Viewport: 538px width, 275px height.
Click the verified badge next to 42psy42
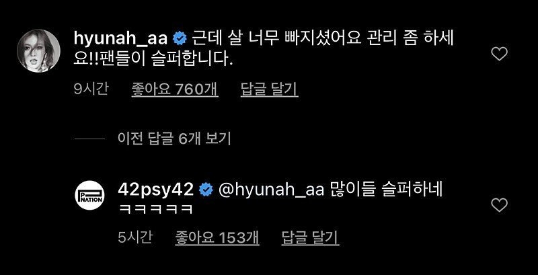pyautogui.click(x=206, y=190)
